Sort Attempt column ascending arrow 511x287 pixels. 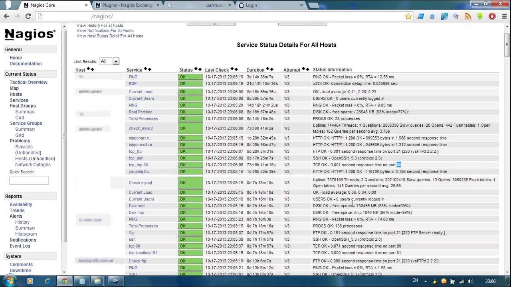304,70
